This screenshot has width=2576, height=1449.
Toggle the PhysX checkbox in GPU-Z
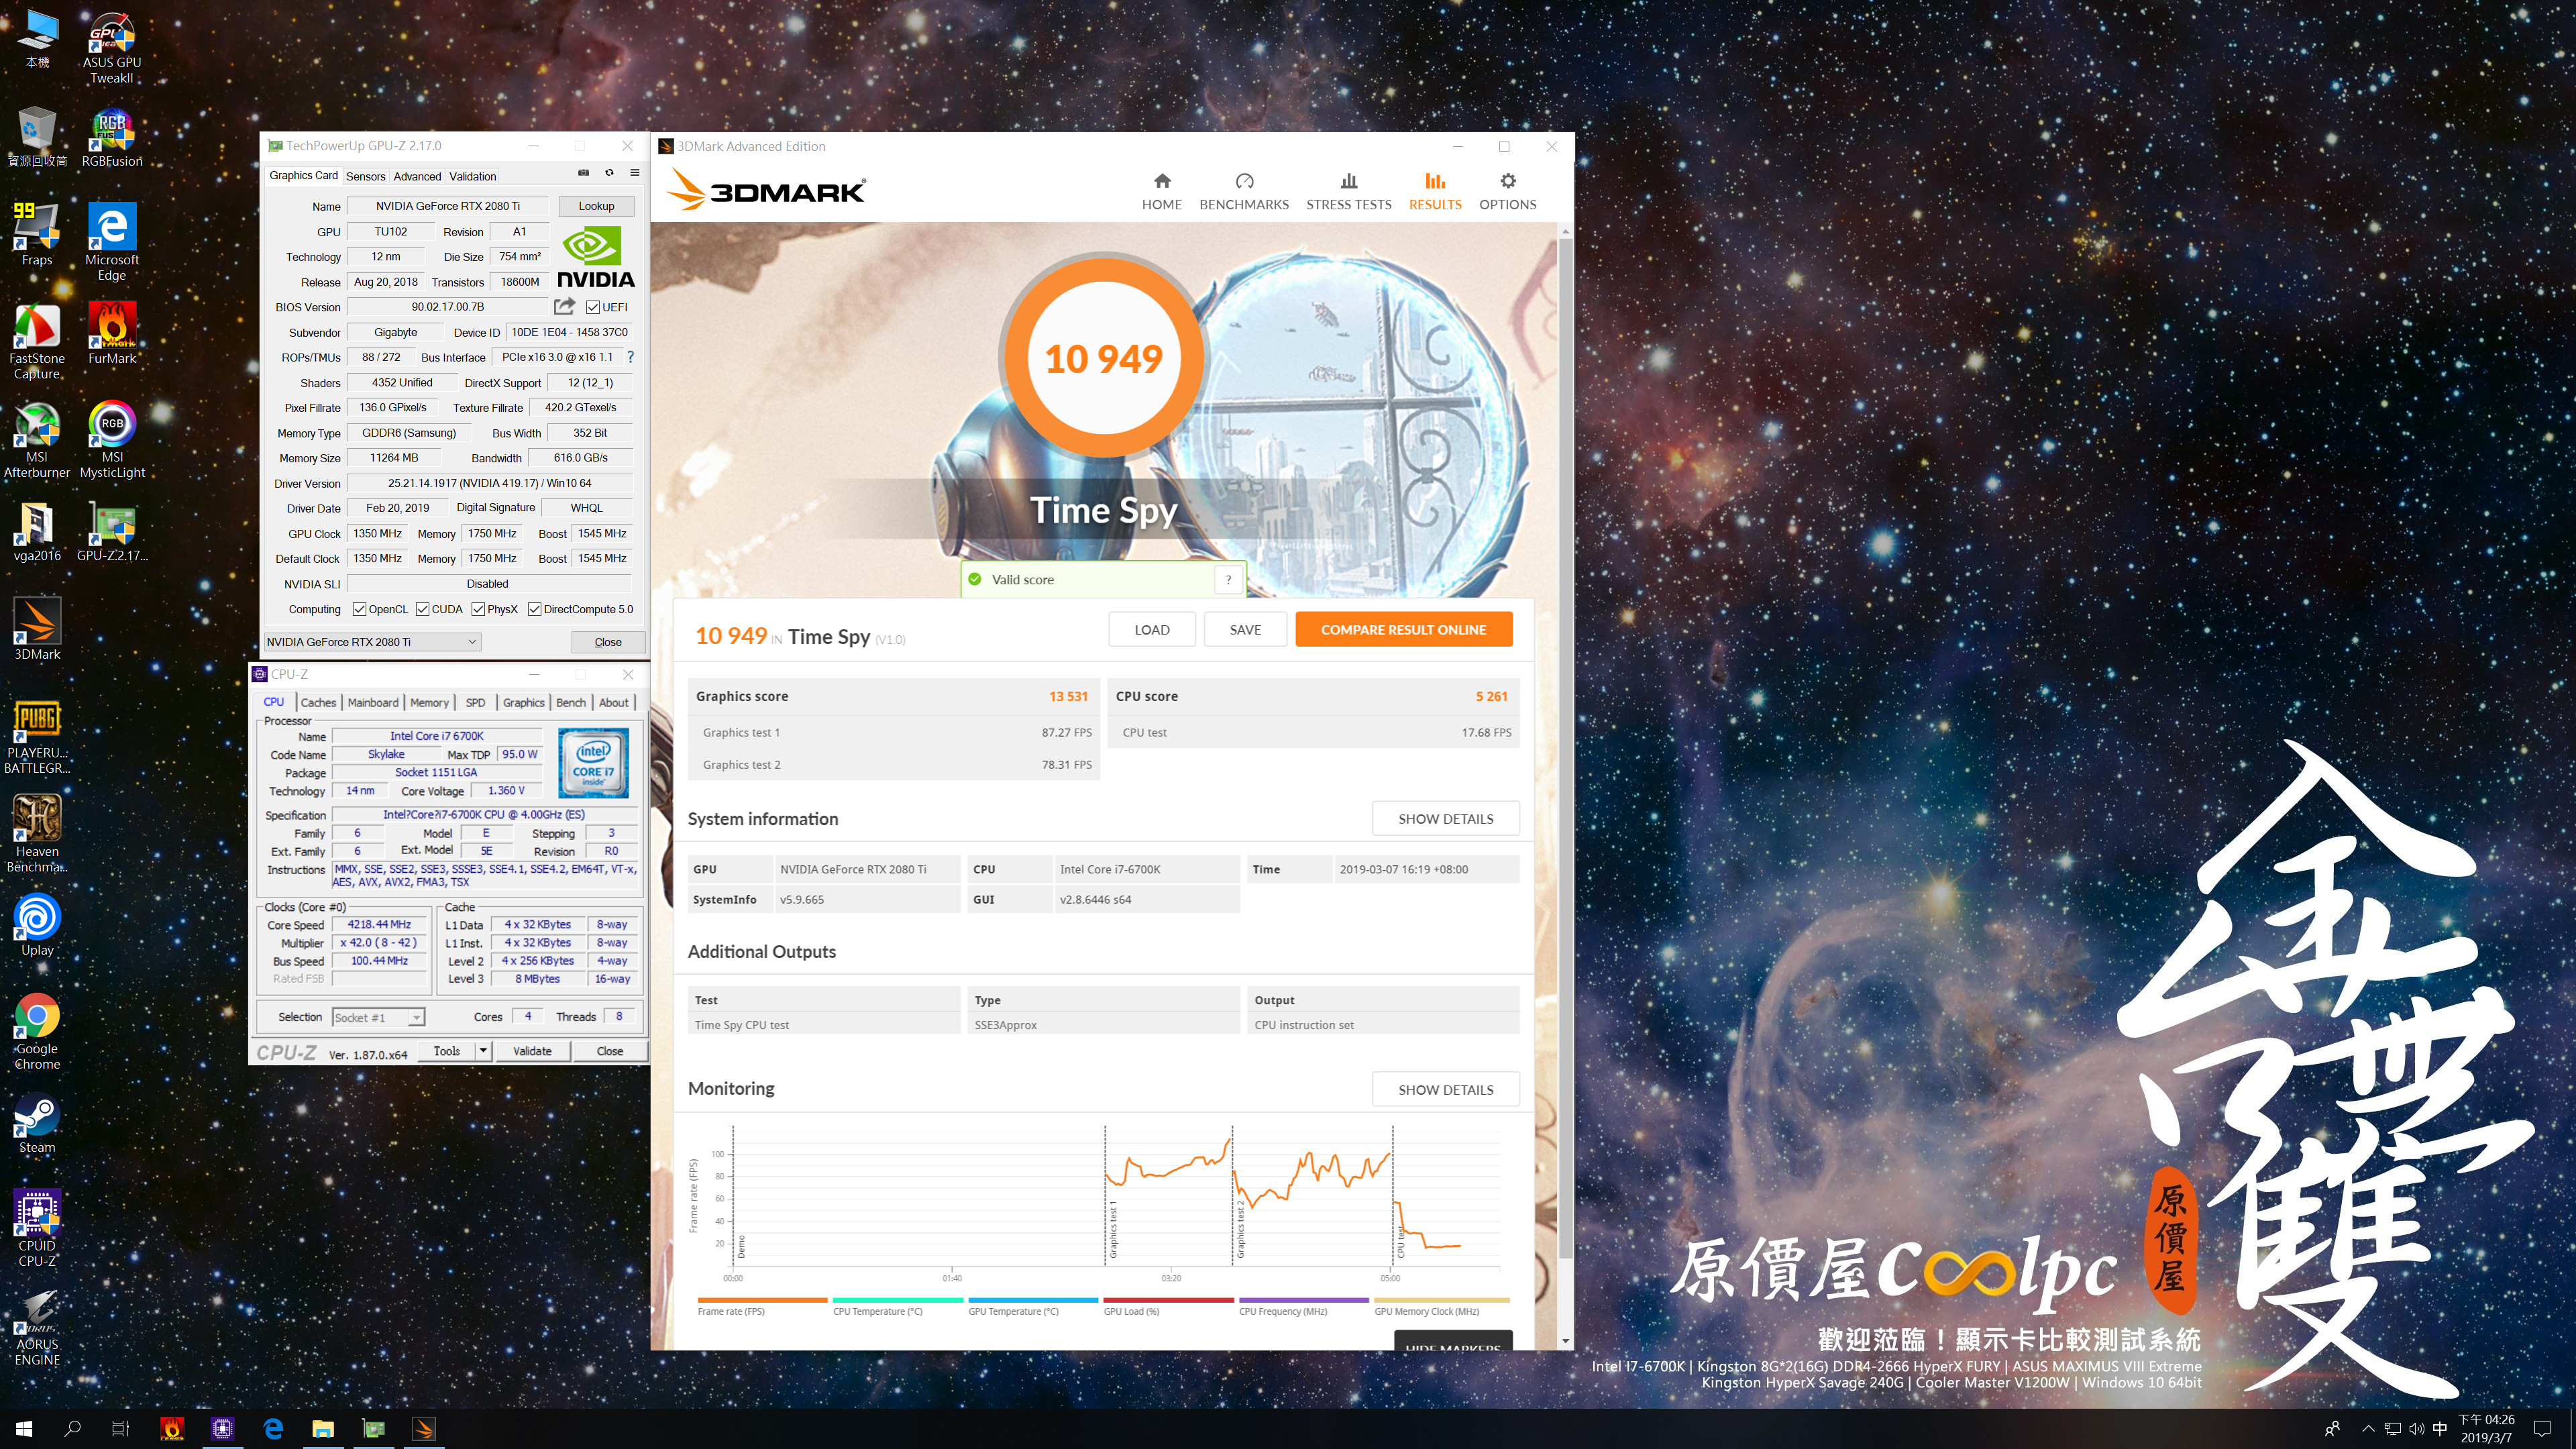click(x=478, y=609)
